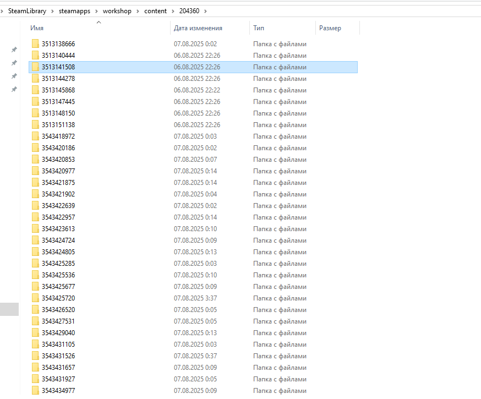This screenshot has height=399, width=481.
Task: Click the folder icon of 3543422639
Action: [x=35, y=205]
